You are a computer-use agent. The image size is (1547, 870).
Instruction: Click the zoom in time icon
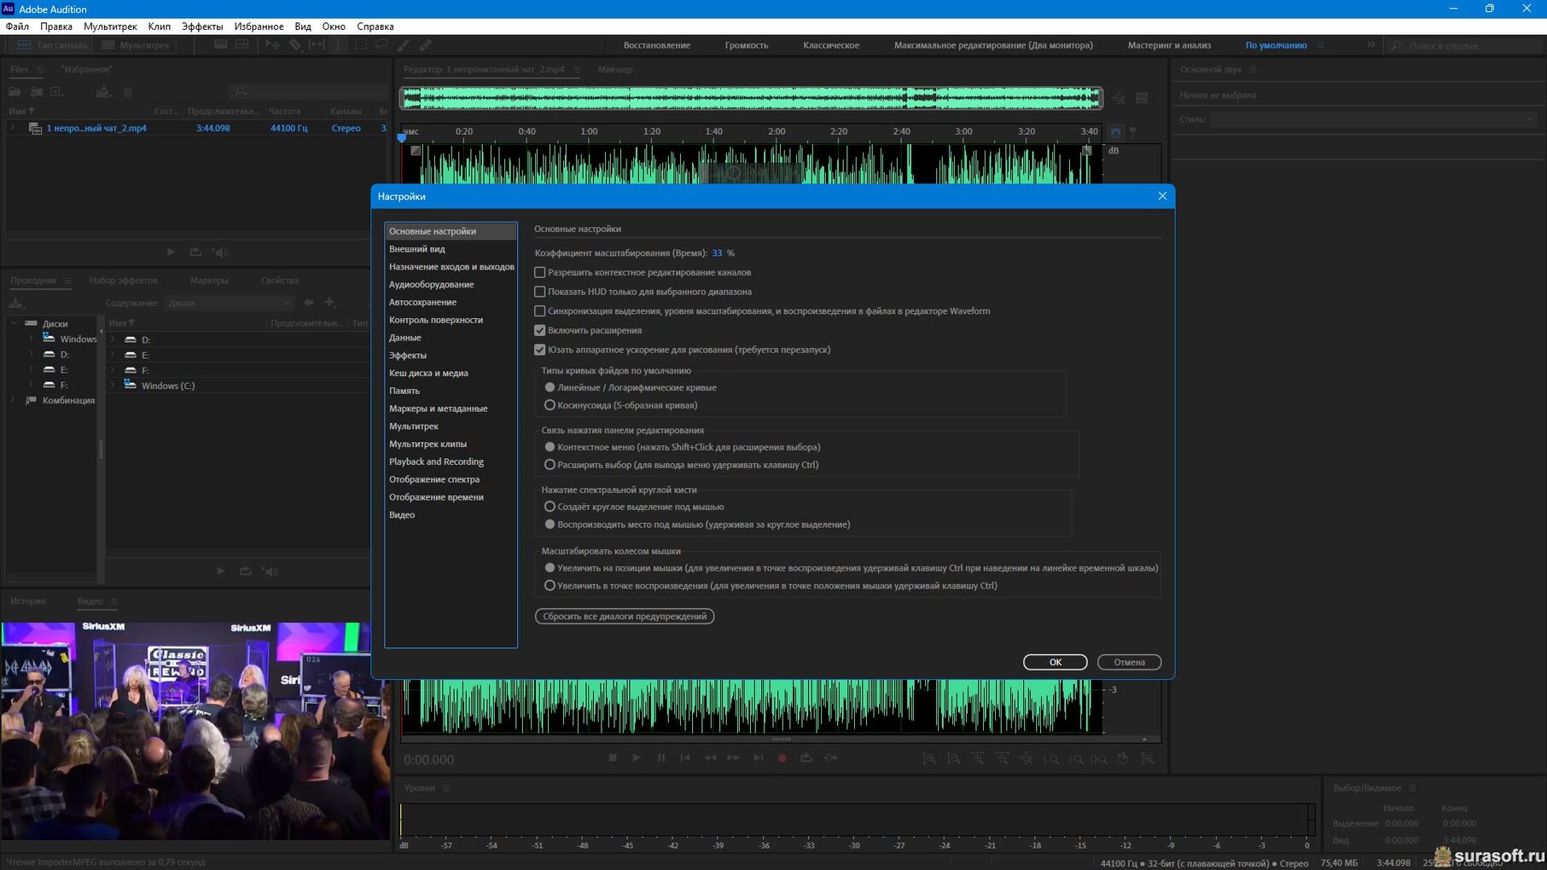pos(979,758)
